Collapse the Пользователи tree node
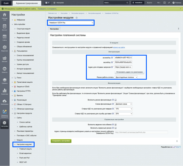183x166 pixels. coord(12,51)
